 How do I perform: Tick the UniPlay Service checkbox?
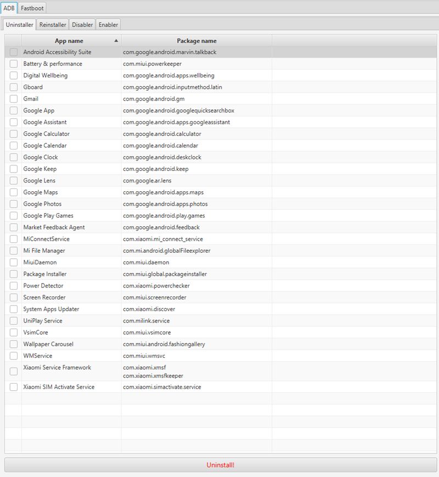click(14, 320)
